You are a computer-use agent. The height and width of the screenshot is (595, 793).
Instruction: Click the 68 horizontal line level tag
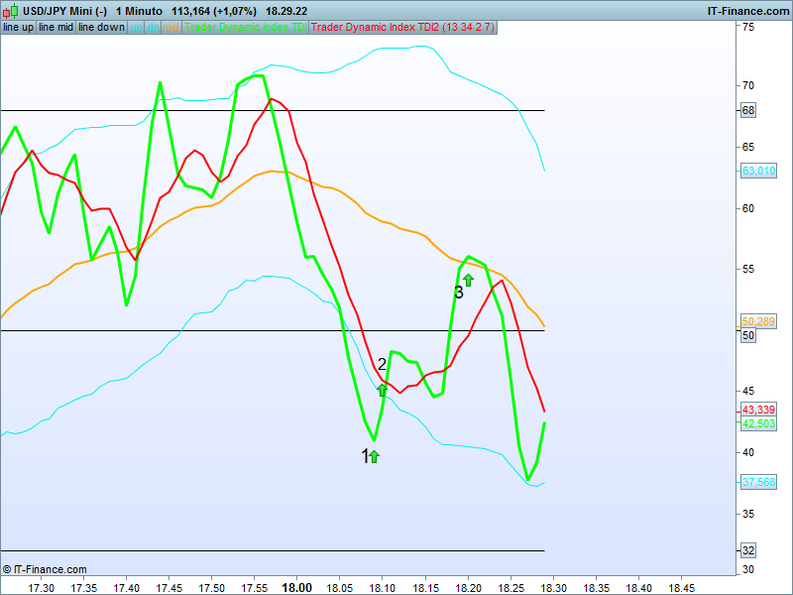tap(748, 110)
